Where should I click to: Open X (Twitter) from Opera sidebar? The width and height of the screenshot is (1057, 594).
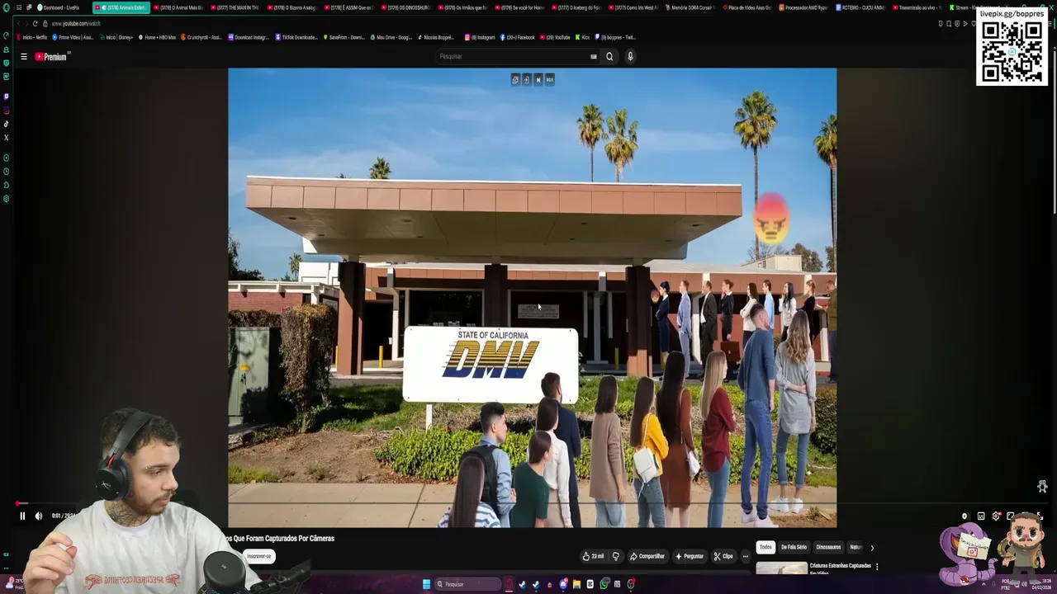7,138
